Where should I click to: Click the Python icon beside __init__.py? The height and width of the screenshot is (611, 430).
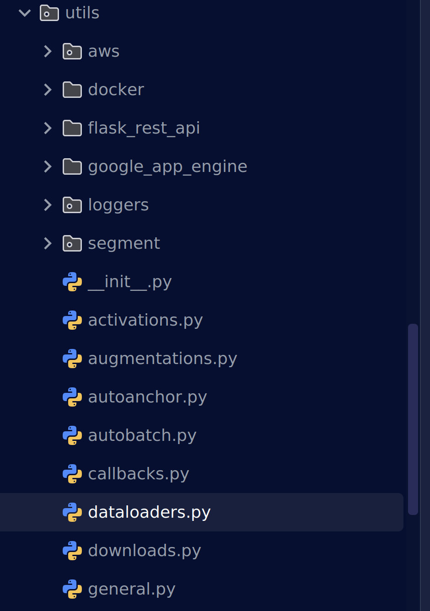[x=72, y=282]
